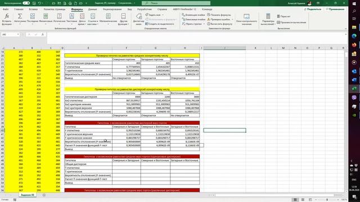
Task: Switch to Page Break Preview in status bar
Action: (310, 200)
